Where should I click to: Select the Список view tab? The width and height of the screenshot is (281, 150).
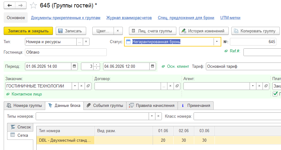tap(20, 127)
